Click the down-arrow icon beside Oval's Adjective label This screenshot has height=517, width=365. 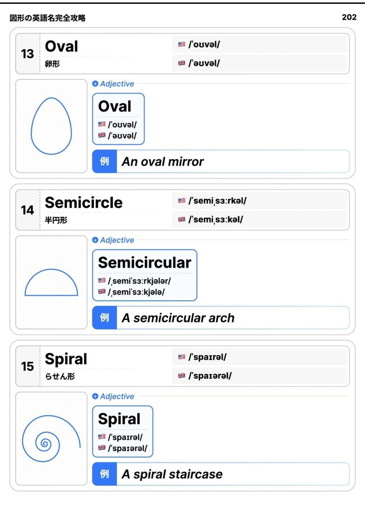pos(95,84)
